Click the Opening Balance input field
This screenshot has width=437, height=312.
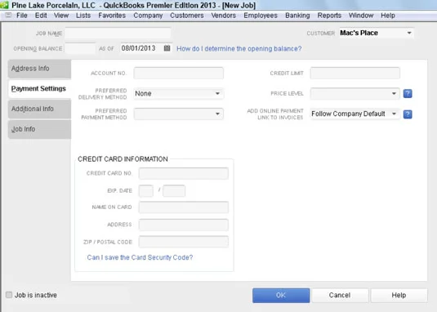[80, 48]
